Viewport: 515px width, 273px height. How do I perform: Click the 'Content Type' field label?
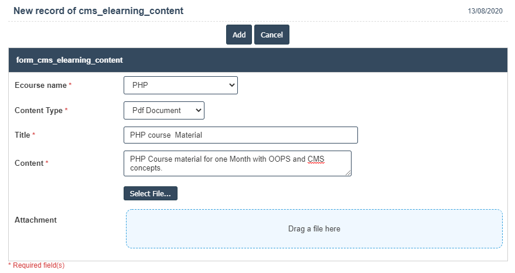tap(39, 110)
